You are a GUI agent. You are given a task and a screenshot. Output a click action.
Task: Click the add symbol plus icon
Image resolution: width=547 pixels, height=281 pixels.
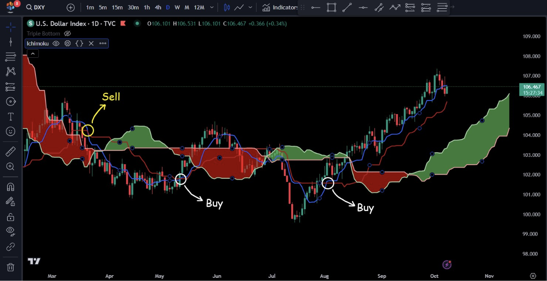point(71,7)
